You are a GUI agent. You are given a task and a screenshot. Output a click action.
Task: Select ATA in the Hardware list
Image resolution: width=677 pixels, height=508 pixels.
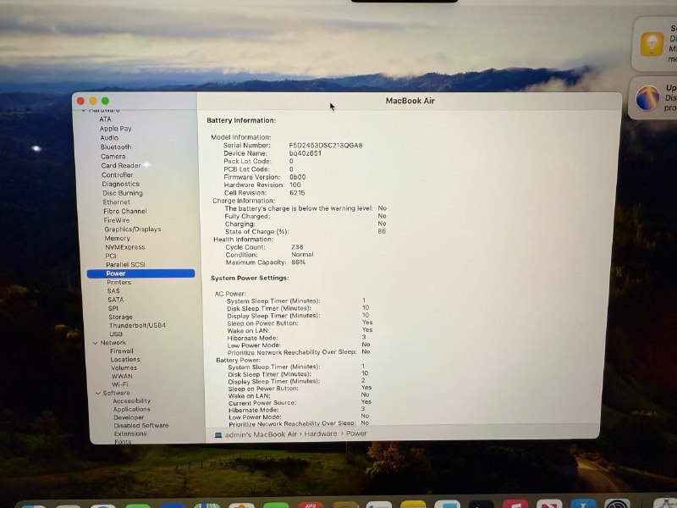coord(105,119)
